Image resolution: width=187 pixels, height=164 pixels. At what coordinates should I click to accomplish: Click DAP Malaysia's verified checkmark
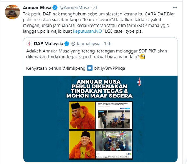pos(67,44)
